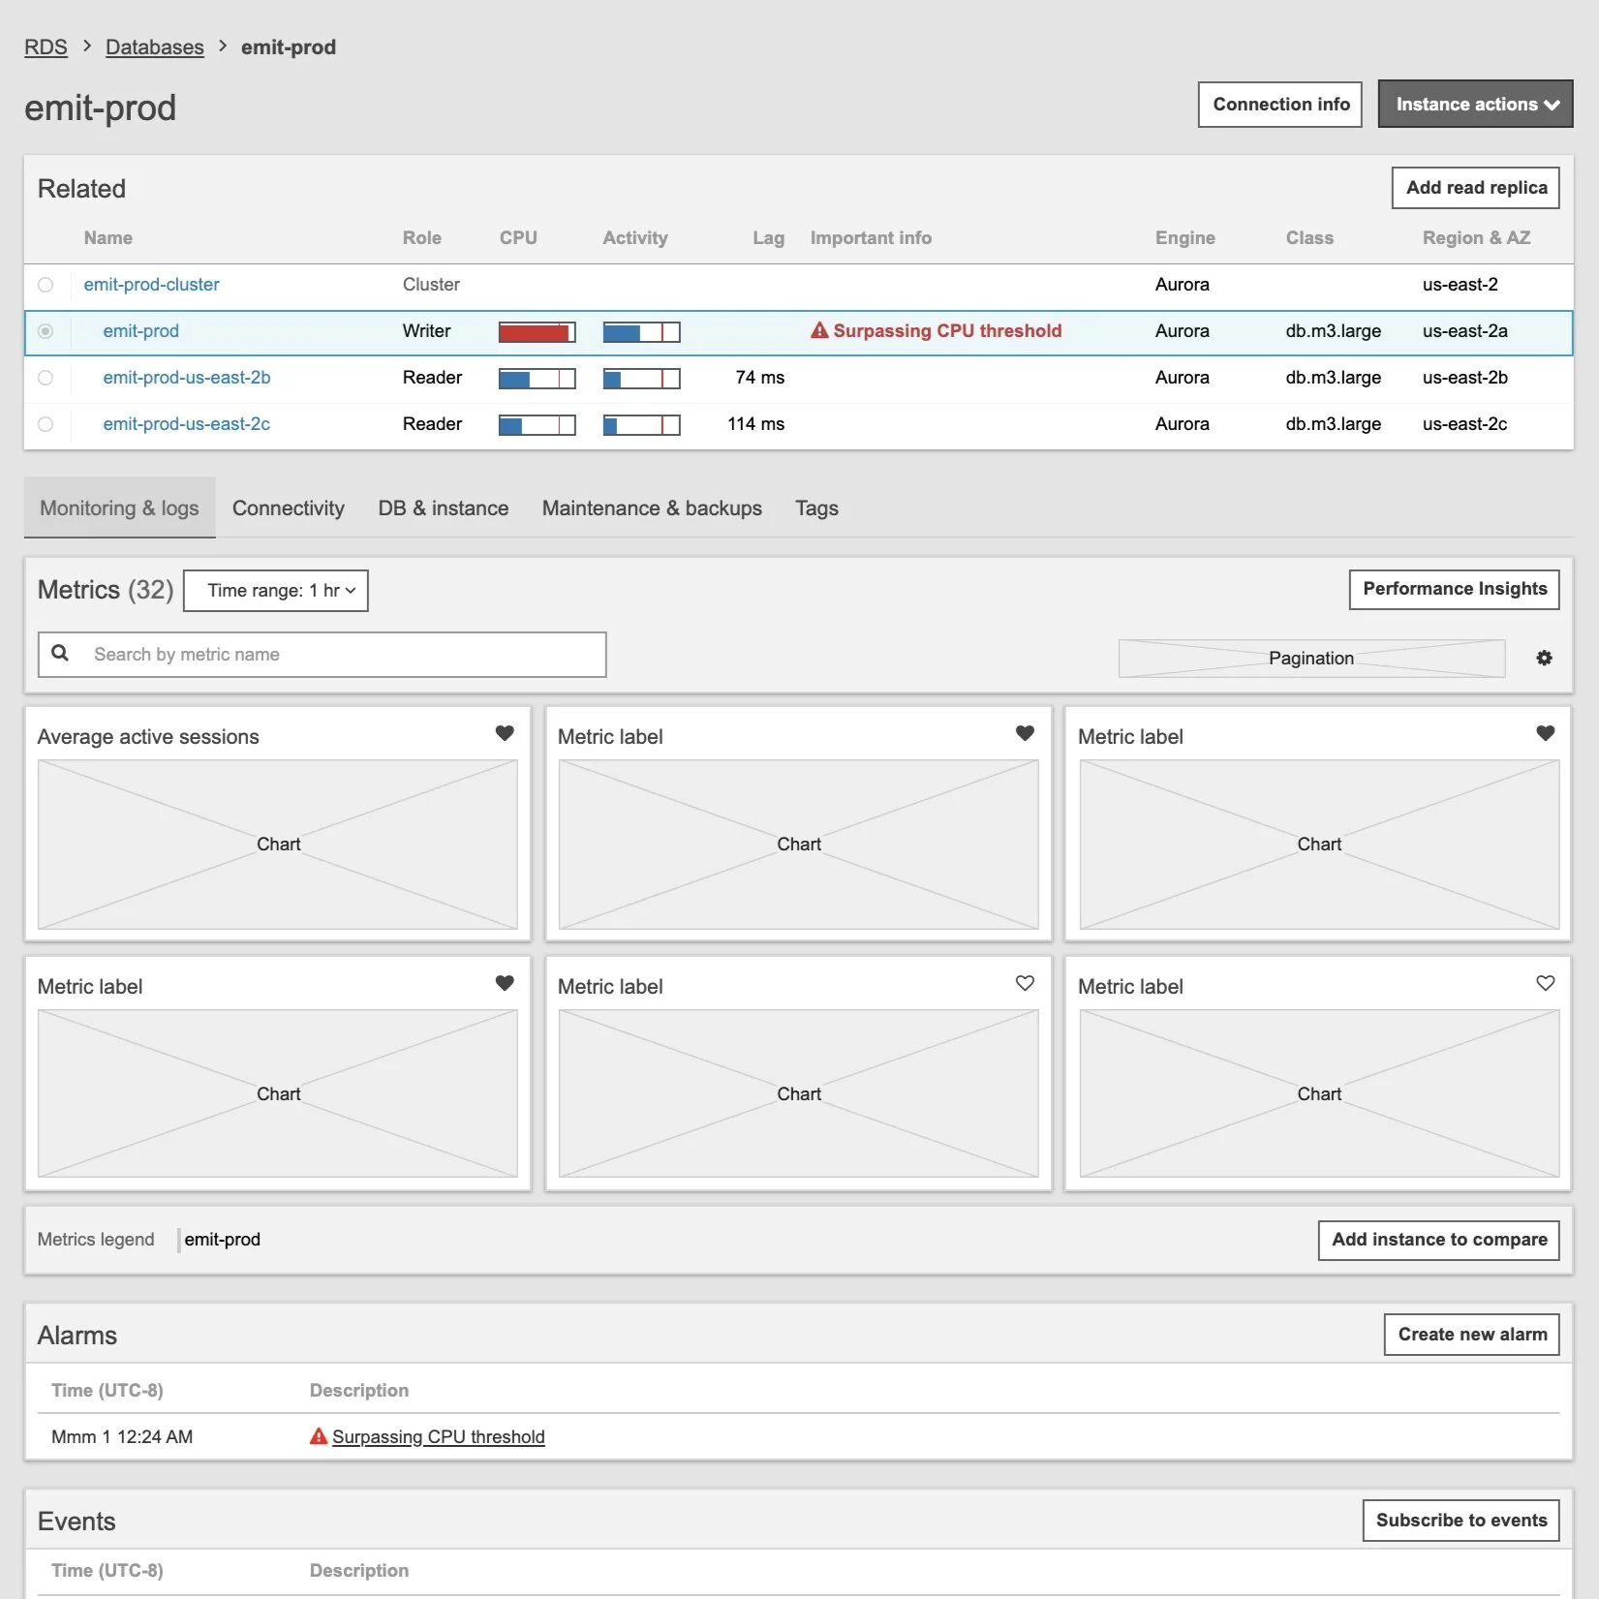The image size is (1599, 1599).
Task: Click the search magnifier icon
Action: pos(60,654)
